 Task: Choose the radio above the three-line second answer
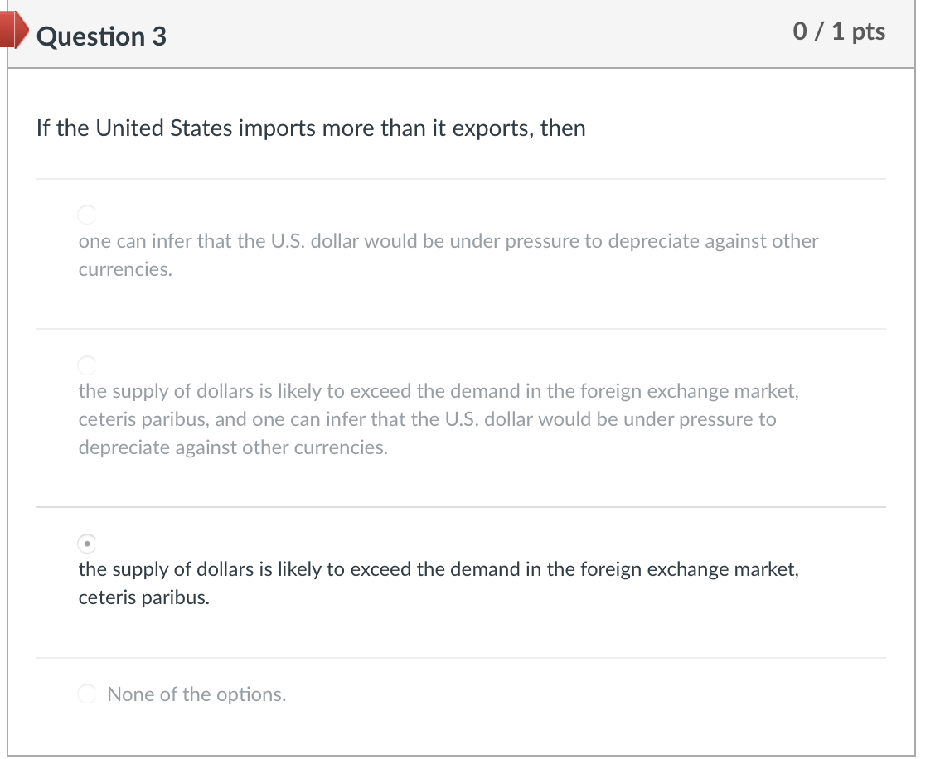click(87, 365)
